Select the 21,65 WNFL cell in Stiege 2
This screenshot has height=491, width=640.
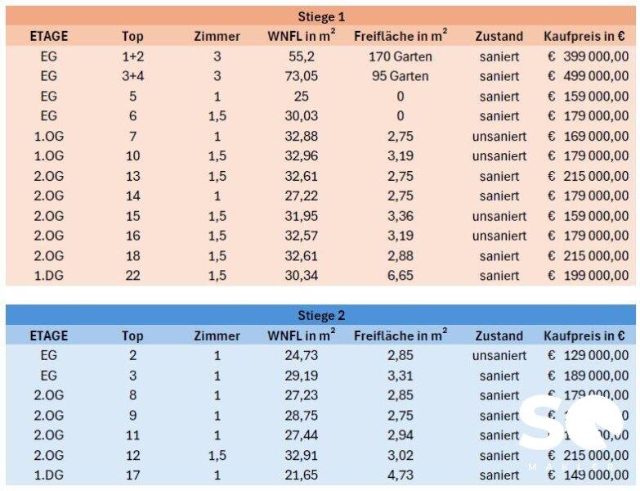[302, 475]
